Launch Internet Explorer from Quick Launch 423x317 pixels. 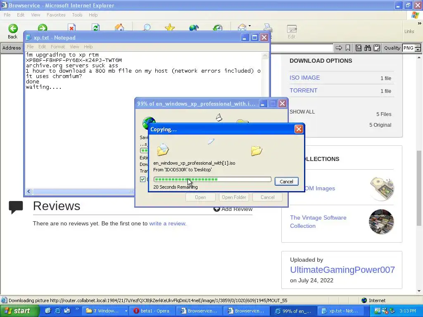[57, 311]
